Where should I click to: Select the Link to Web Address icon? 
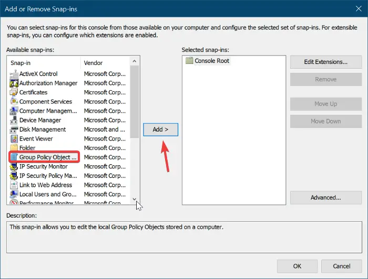click(x=14, y=185)
